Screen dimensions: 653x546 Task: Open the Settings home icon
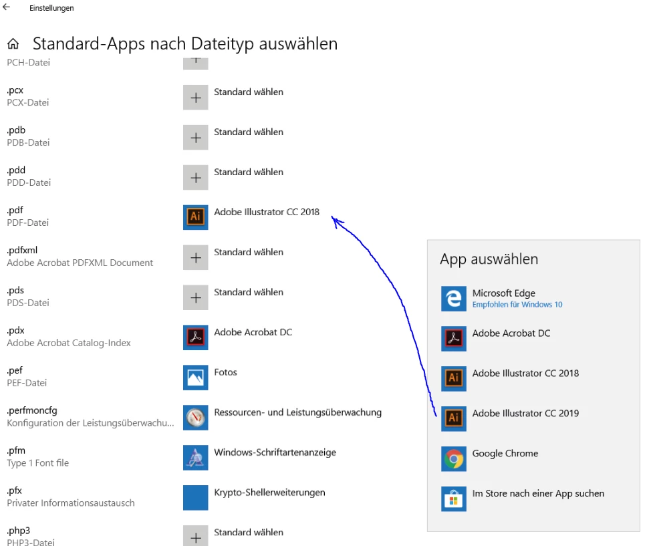[x=13, y=43]
